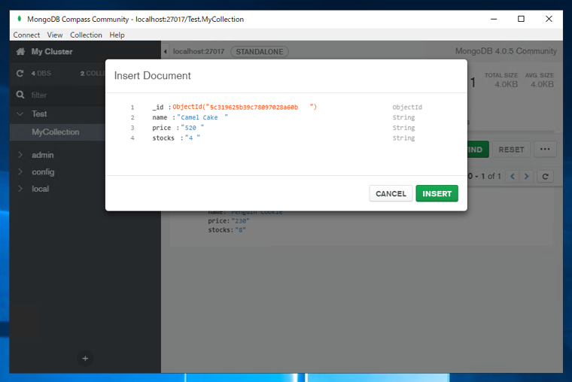Image resolution: width=572 pixels, height=382 pixels.
Task: Create database with plus icon
Action: [85, 359]
